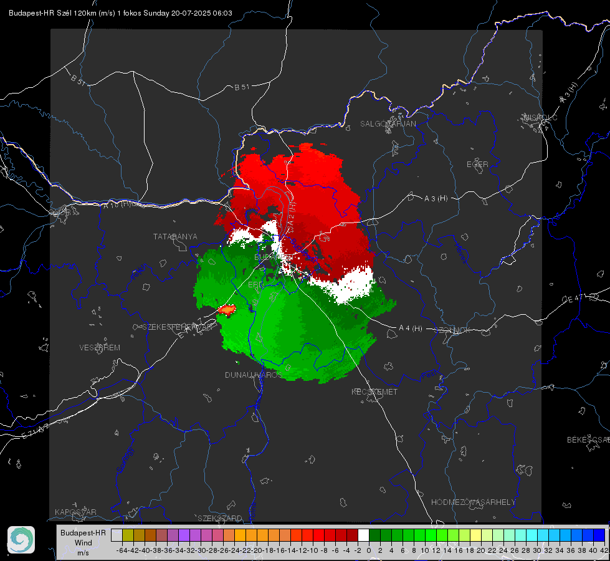Click the swirl logo icon
The width and height of the screenshot is (610, 561).
click(x=21, y=540)
